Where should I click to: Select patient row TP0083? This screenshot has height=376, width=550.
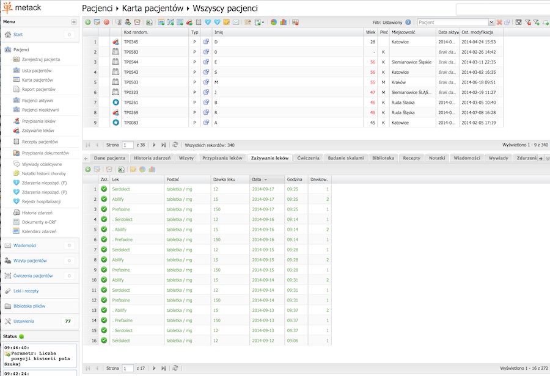[x=293, y=123]
